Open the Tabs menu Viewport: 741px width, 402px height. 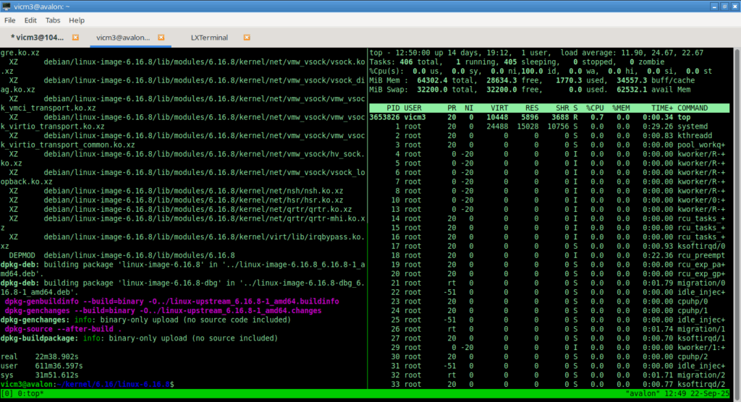click(53, 20)
